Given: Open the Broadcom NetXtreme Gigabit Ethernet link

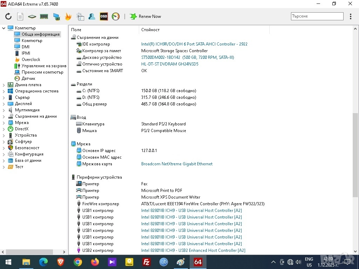Looking at the screenshot, I should pyautogui.click(x=177, y=164).
